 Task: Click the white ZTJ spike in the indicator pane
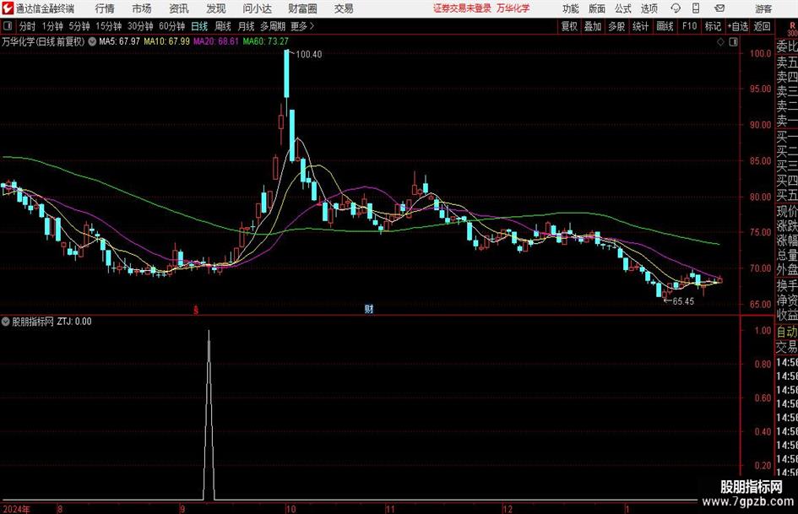(x=209, y=414)
